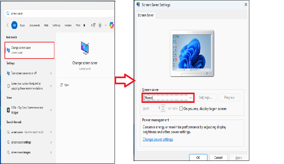Open the Change power settings link
284x164 pixels.
tap(158, 139)
